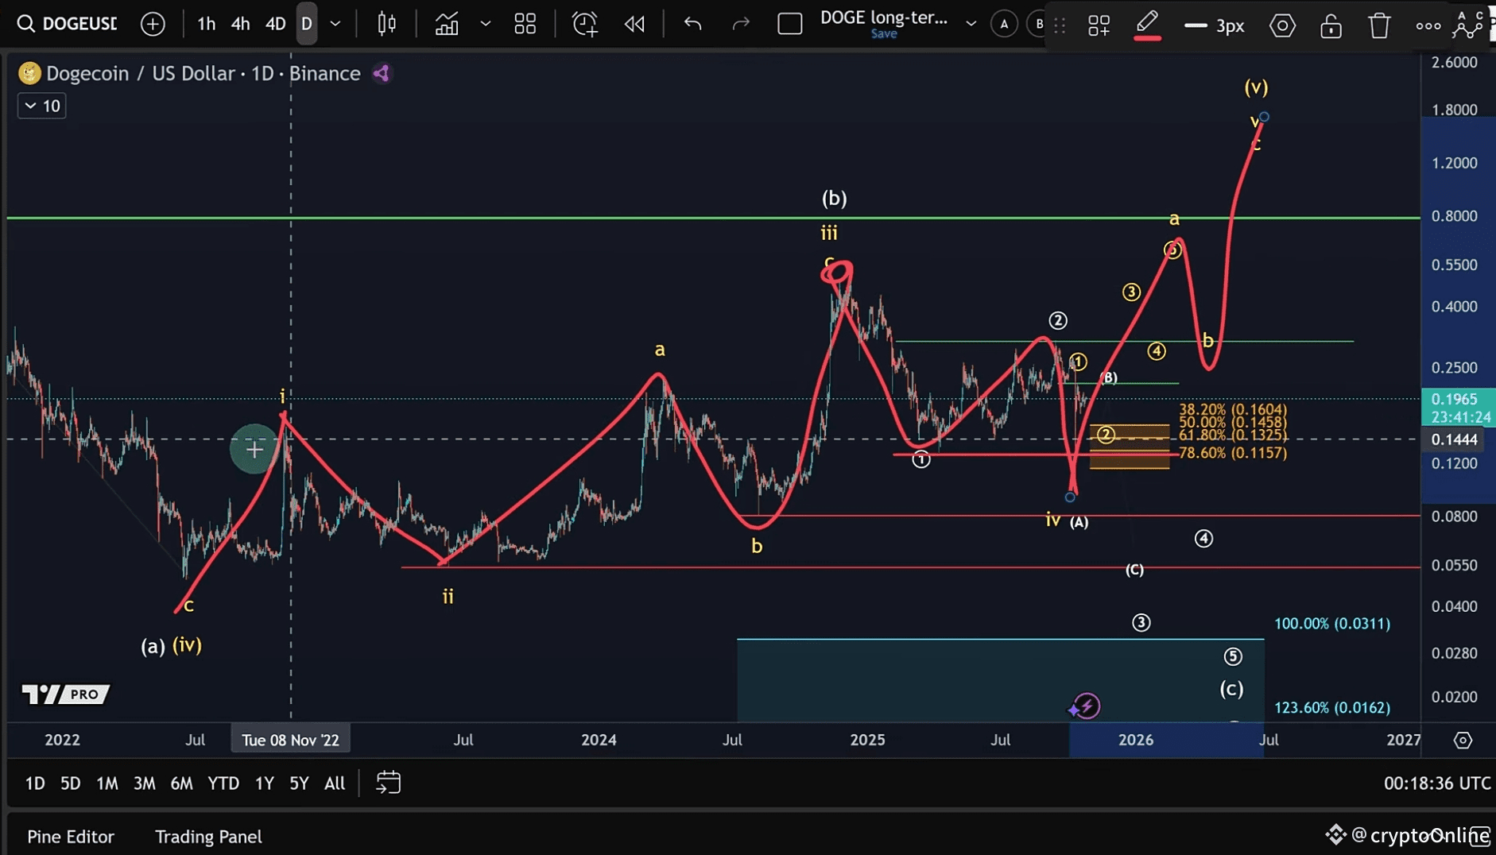Click Save under the layout name

tap(884, 34)
